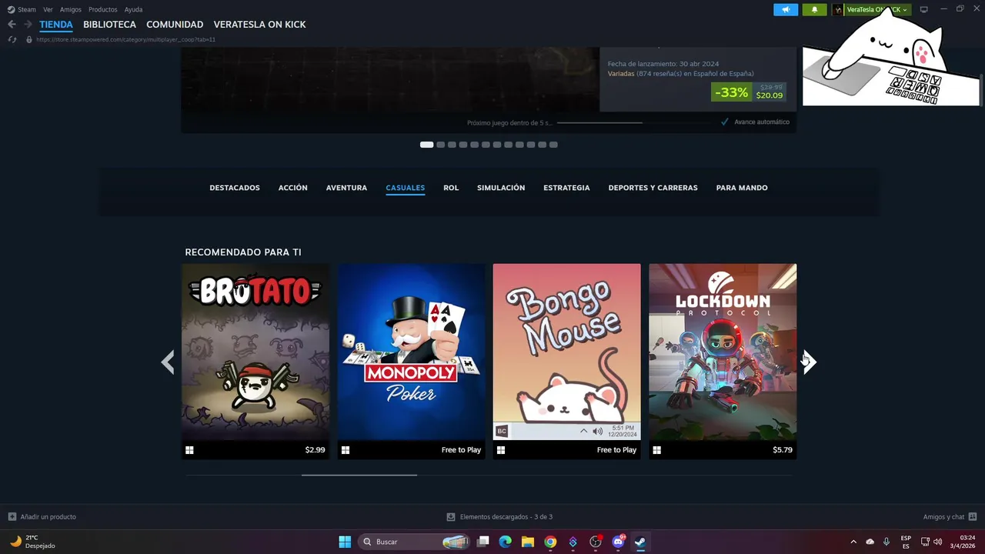This screenshot has width=985, height=554.
Task: Select the DESTACADOS category tab
Action: click(235, 188)
